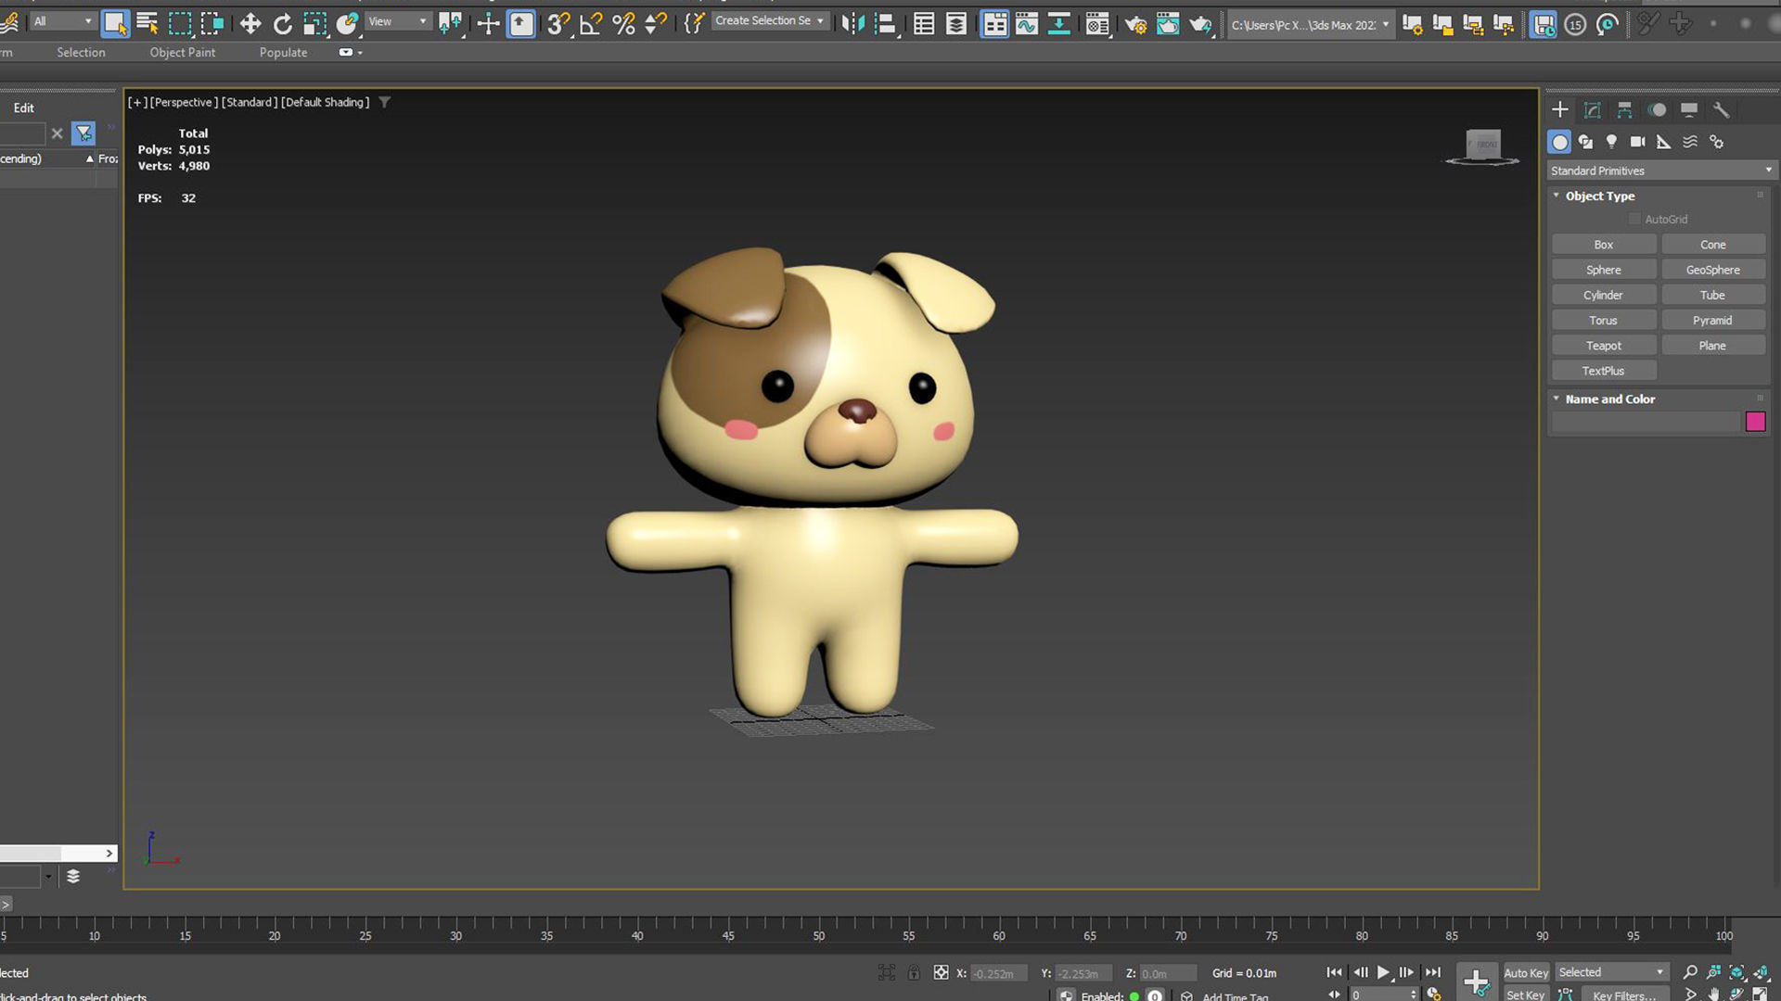Open Rendered Frame Window
Viewport: 1781px width, 1001px height.
(1168, 23)
